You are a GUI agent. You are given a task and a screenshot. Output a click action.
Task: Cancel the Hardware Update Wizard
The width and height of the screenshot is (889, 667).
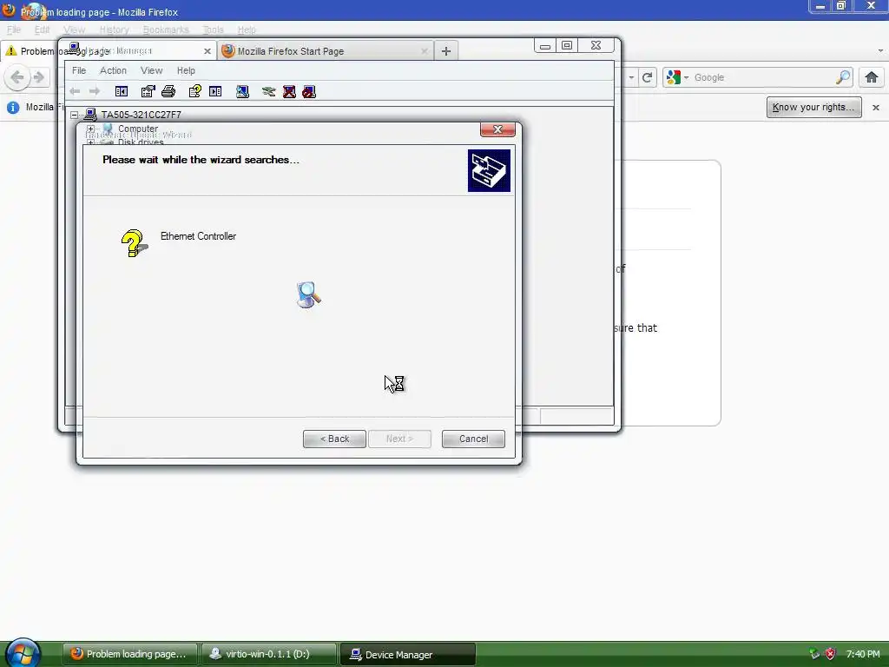coord(473,439)
